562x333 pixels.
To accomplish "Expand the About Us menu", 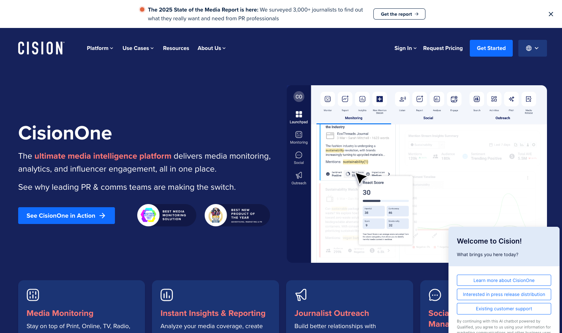I will click(212, 48).
